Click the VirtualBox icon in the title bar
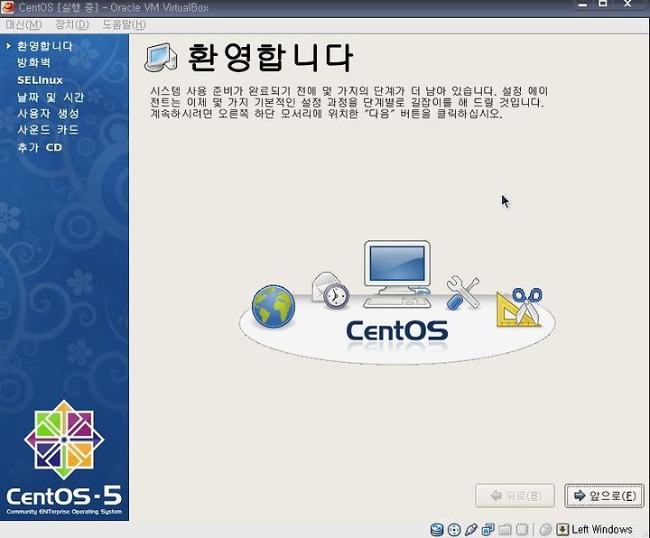The image size is (650, 538). point(7,7)
